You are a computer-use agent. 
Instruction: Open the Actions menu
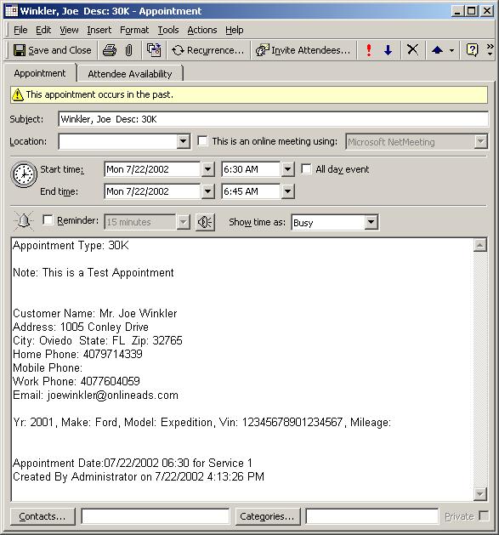coord(202,30)
